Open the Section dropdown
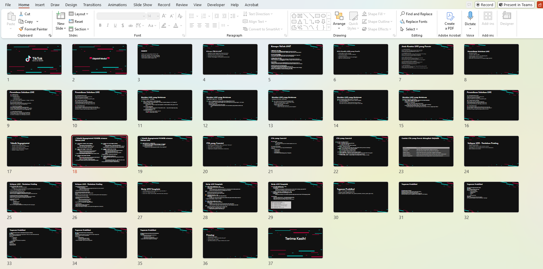 tap(79, 29)
